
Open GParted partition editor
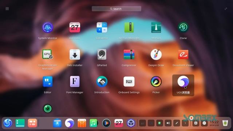click(x=102, y=55)
